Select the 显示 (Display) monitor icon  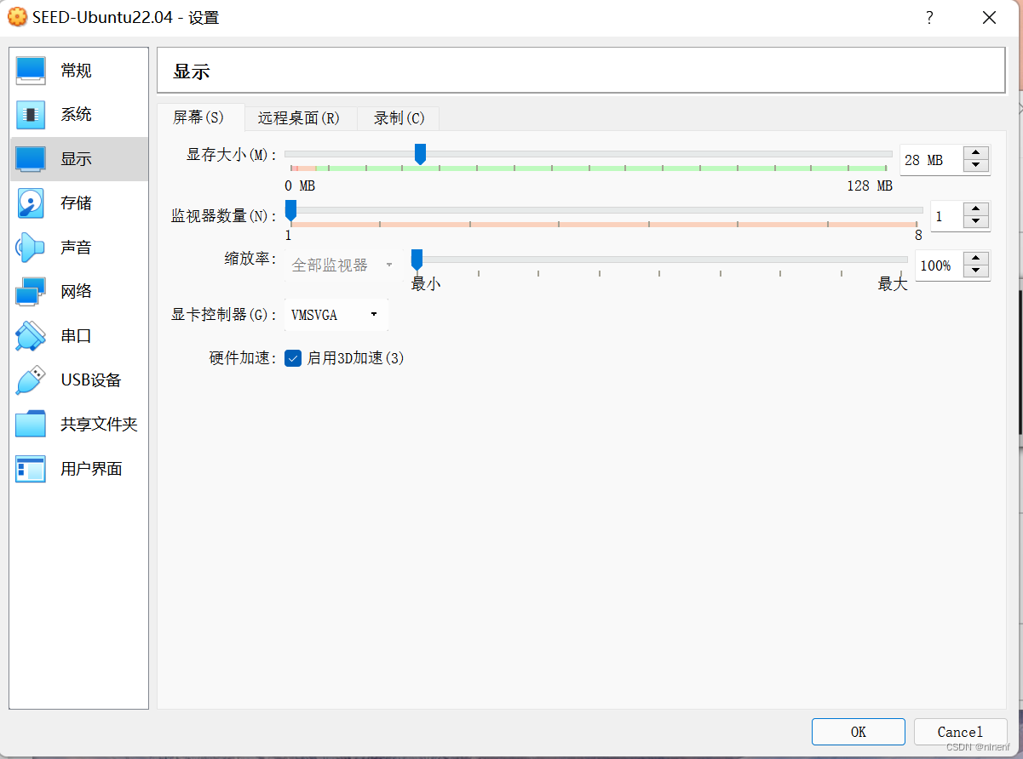[31, 159]
